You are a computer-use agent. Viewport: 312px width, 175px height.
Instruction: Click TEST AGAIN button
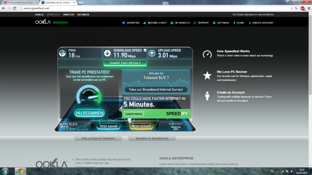[108, 126]
